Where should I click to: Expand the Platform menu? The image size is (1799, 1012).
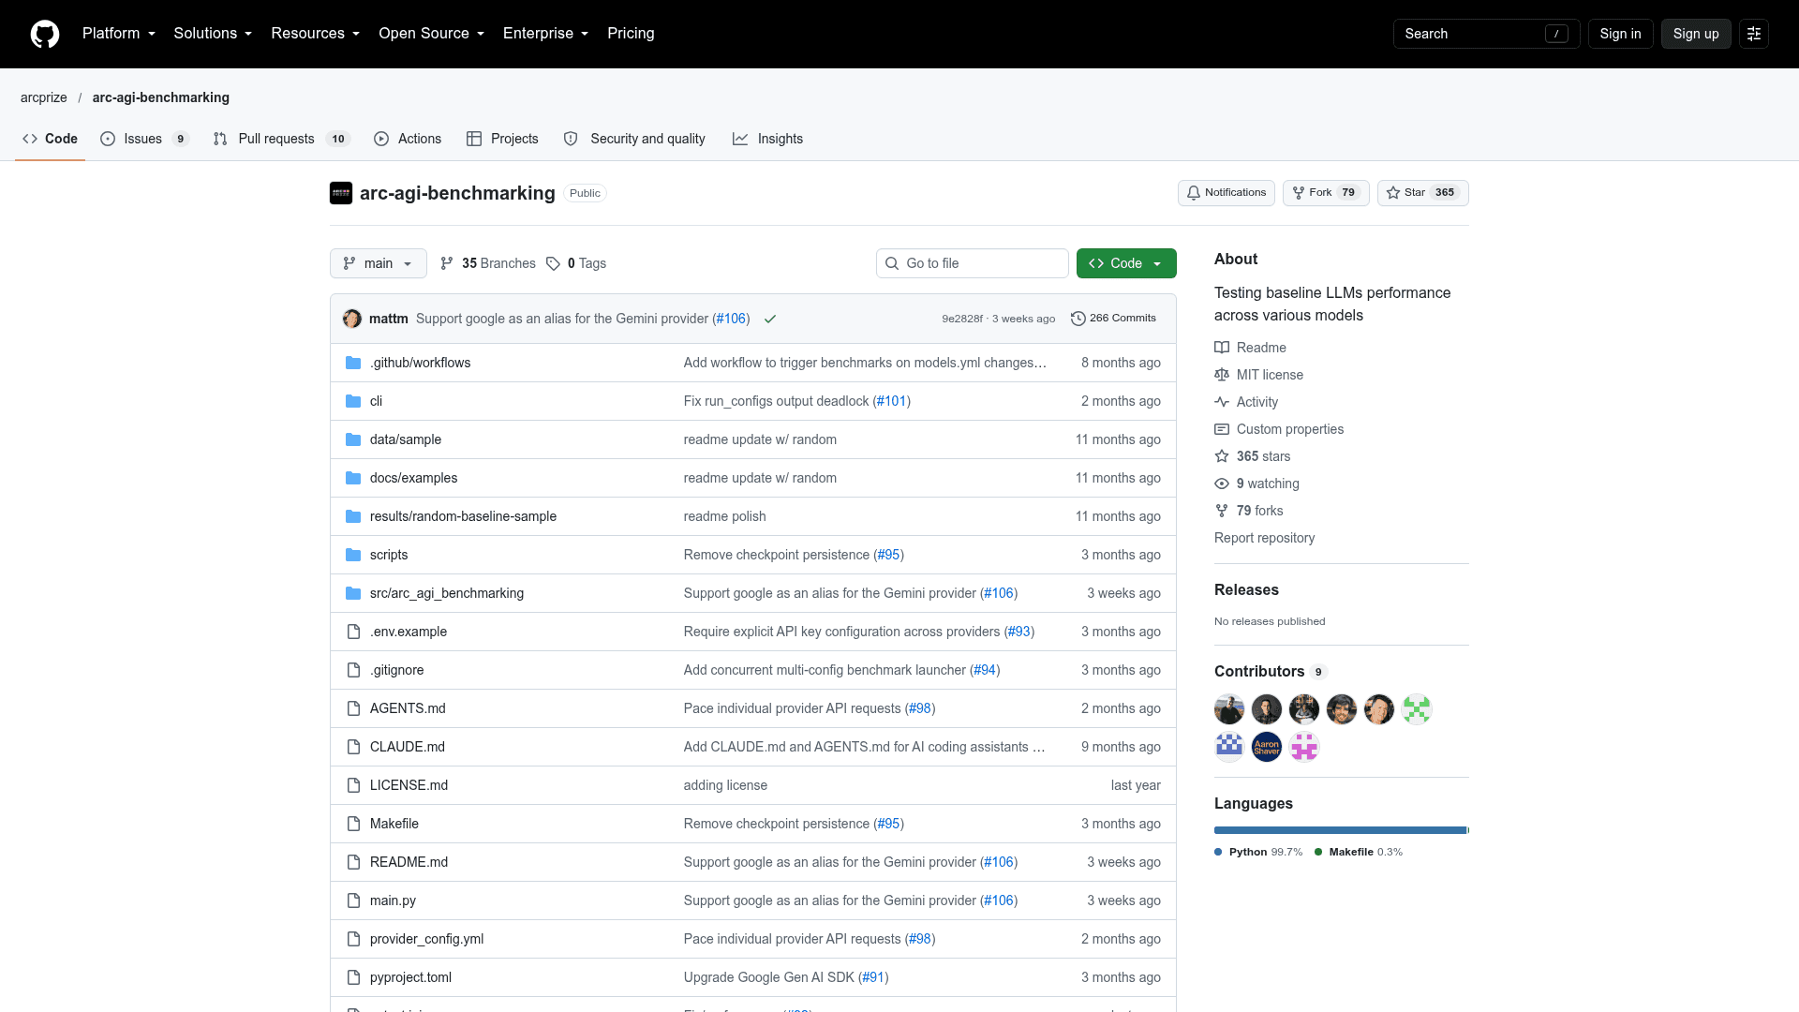tap(119, 34)
